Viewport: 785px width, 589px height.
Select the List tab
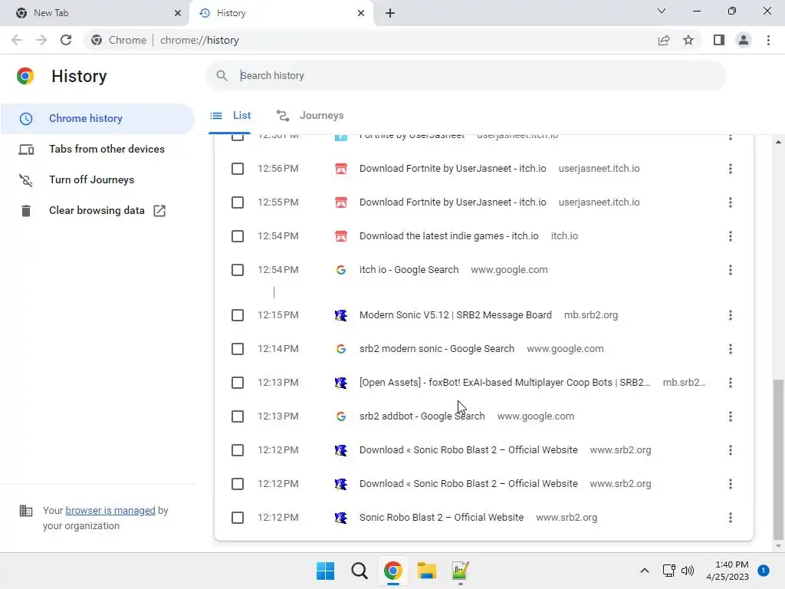pyautogui.click(x=230, y=116)
